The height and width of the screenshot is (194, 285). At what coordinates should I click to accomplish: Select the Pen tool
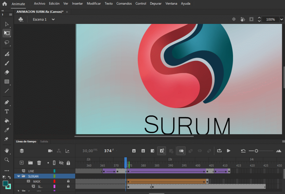pos(7,102)
